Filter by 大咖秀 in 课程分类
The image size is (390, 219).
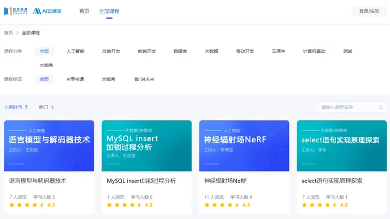point(46,65)
